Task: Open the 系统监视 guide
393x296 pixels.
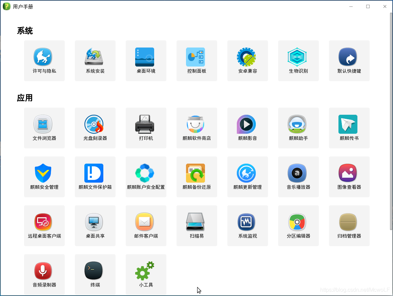Action: (248, 226)
